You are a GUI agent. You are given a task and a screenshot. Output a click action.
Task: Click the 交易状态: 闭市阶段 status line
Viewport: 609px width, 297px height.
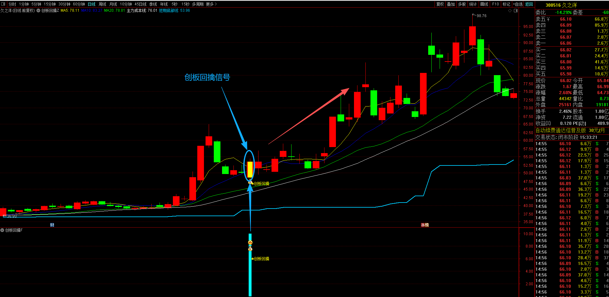coord(566,137)
